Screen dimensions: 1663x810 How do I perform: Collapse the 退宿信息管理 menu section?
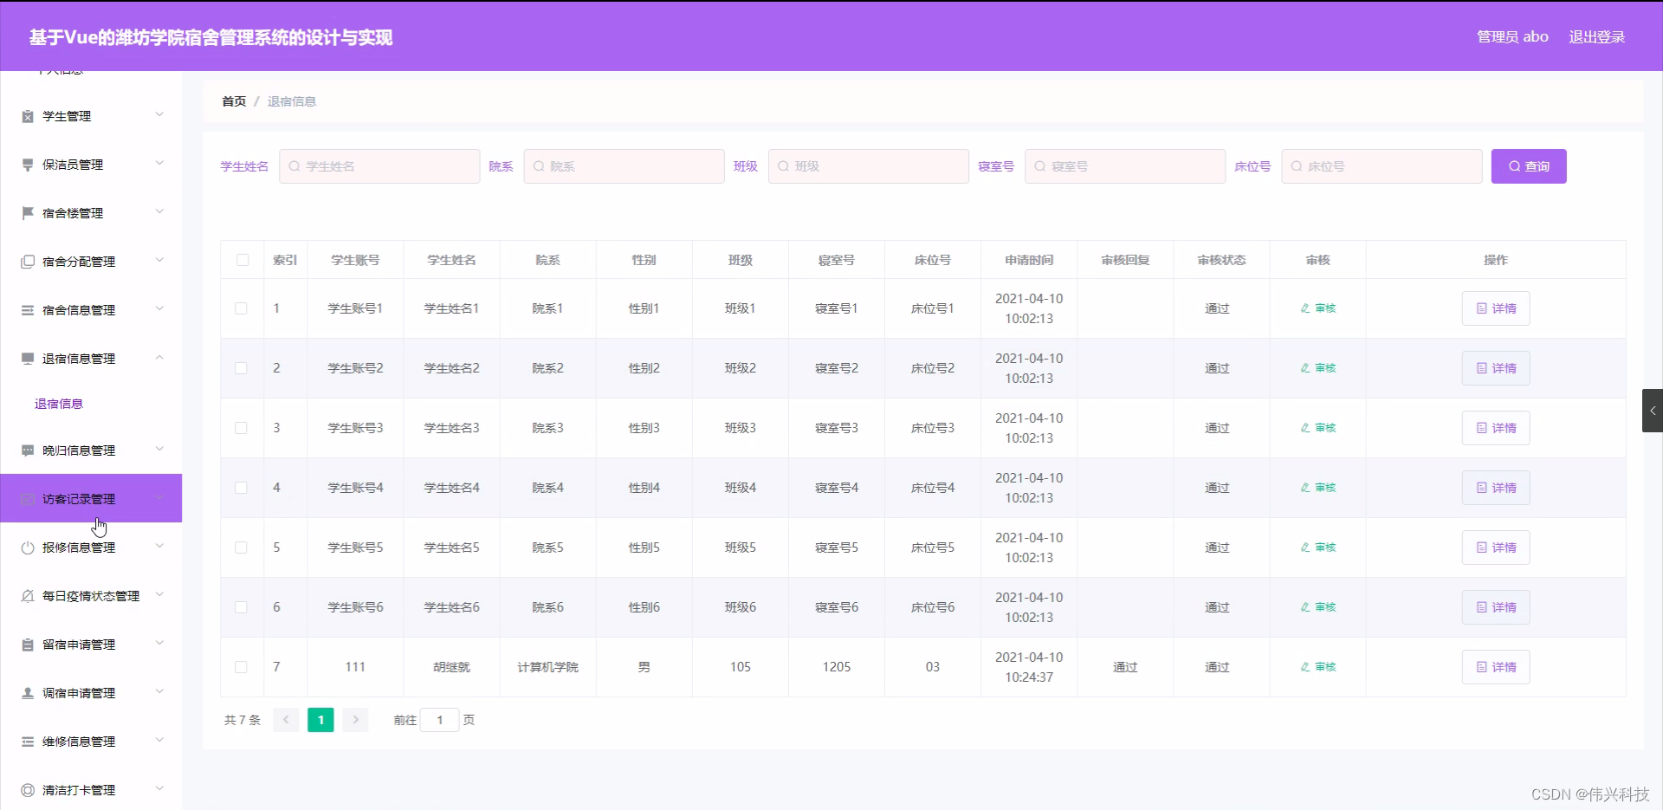click(x=159, y=356)
